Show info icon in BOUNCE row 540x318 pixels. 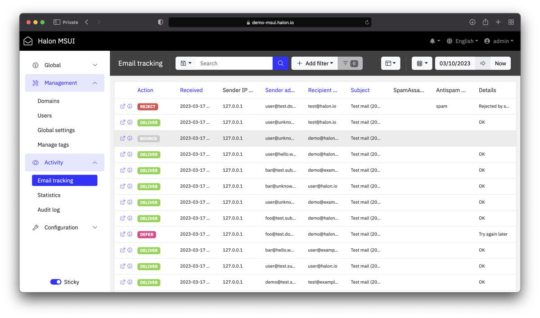[130, 139]
